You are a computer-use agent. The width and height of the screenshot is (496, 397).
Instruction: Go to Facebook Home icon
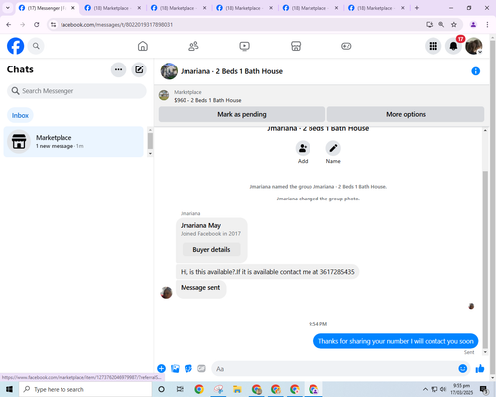pyautogui.click(x=143, y=46)
